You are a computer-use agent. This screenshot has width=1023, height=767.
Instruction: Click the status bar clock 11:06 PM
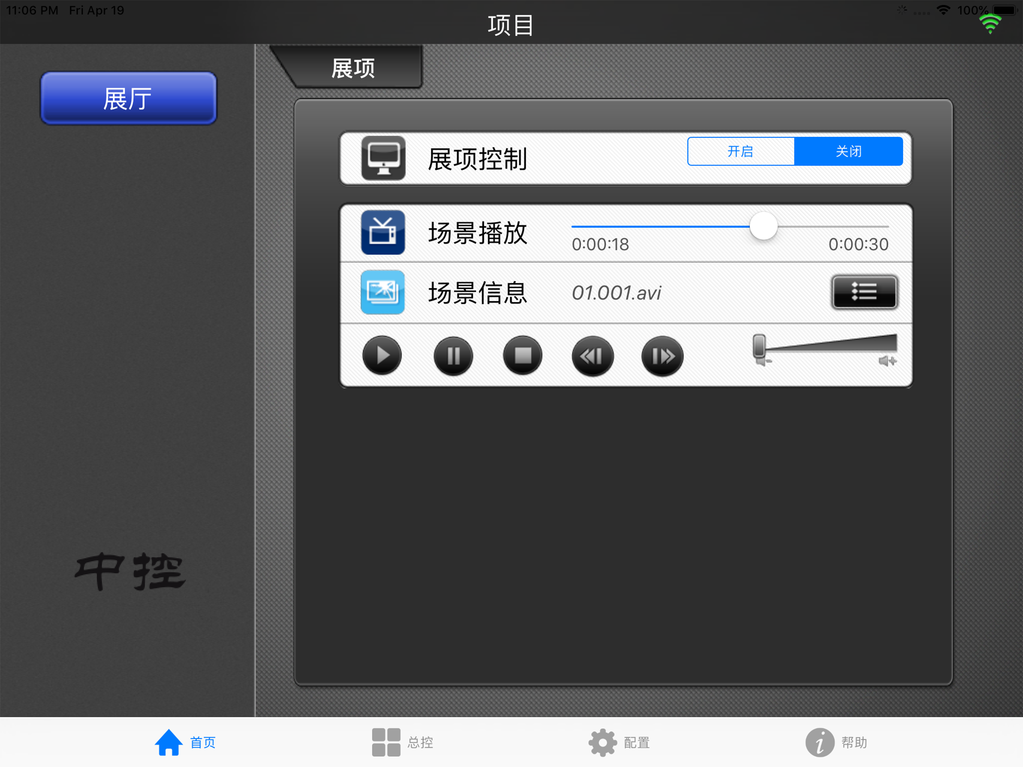click(x=32, y=10)
